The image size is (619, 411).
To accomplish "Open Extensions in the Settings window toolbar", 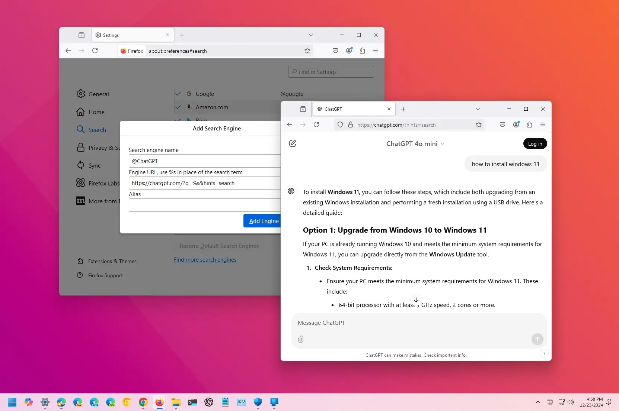I will 362,51.
